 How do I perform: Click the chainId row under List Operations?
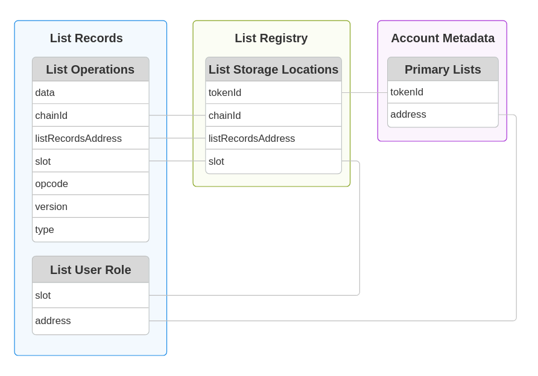[x=90, y=115]
